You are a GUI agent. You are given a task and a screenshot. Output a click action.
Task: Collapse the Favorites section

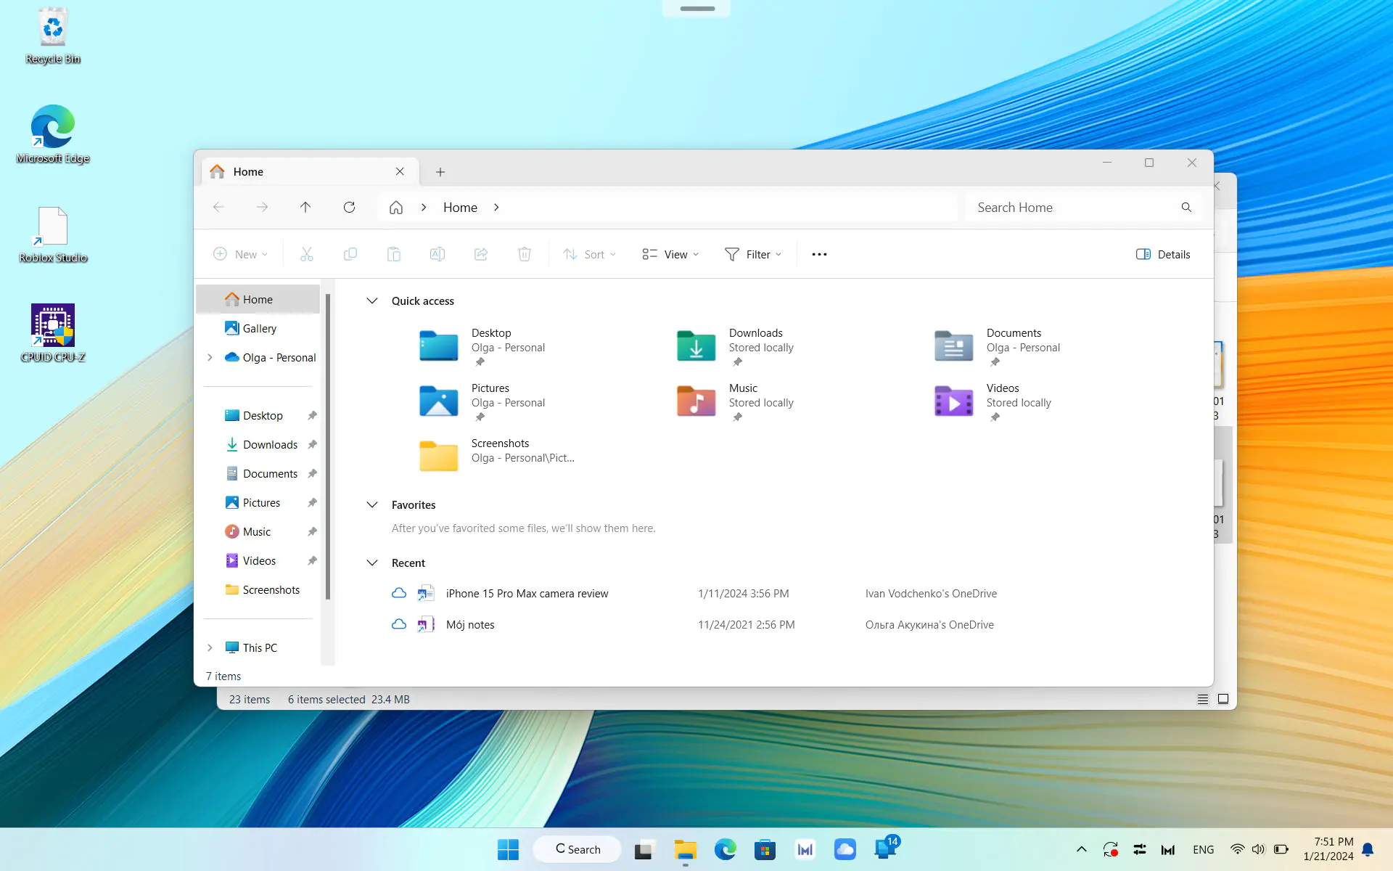point(372,505)
